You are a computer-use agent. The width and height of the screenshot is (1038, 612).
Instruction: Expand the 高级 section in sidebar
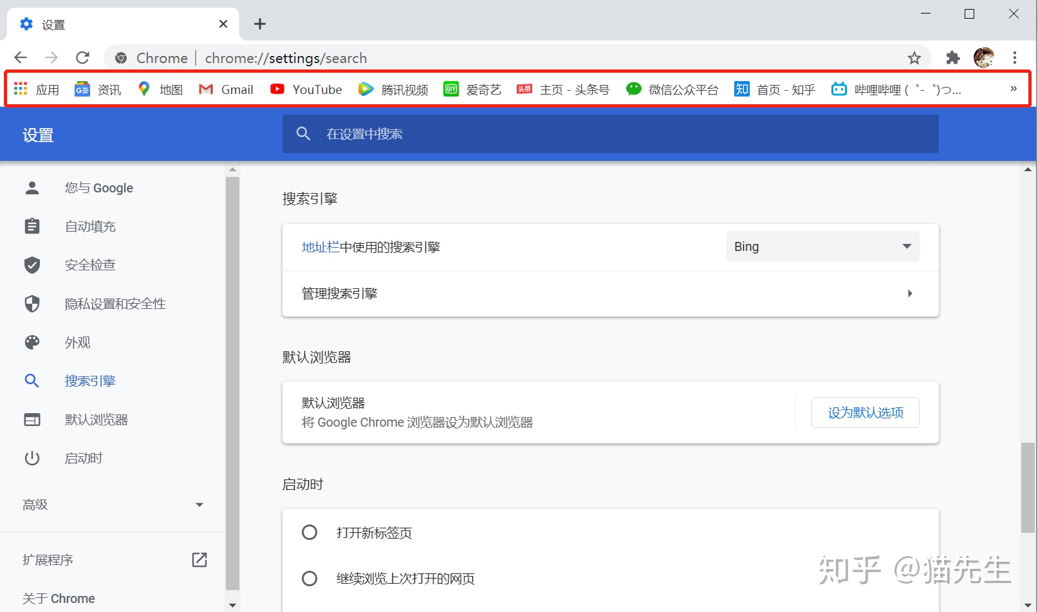pyautogui.click(x=113, y=505)
